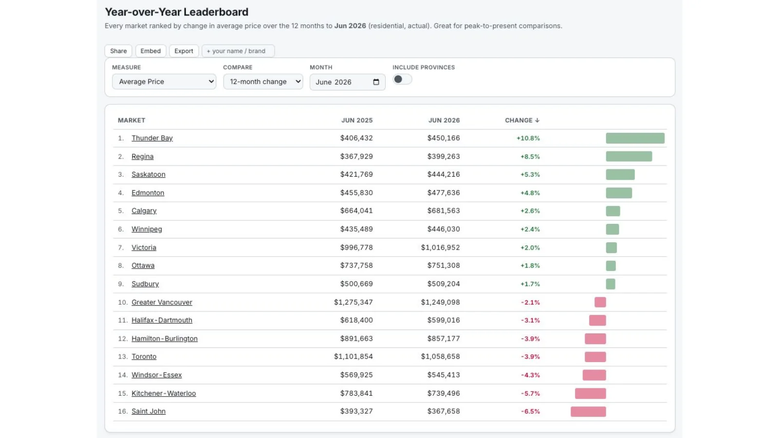The width and height of the screenshot is (779, 438).
Task: Click the Year-over-Year Leaderboard heading
Action: [177, 12]
